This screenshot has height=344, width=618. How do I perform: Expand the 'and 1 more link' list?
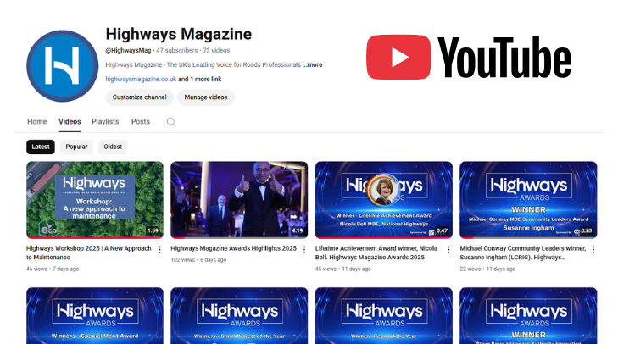[201, 79]
